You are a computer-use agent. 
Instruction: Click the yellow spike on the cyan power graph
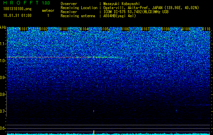pyautogui.click(x=94, y=133)
